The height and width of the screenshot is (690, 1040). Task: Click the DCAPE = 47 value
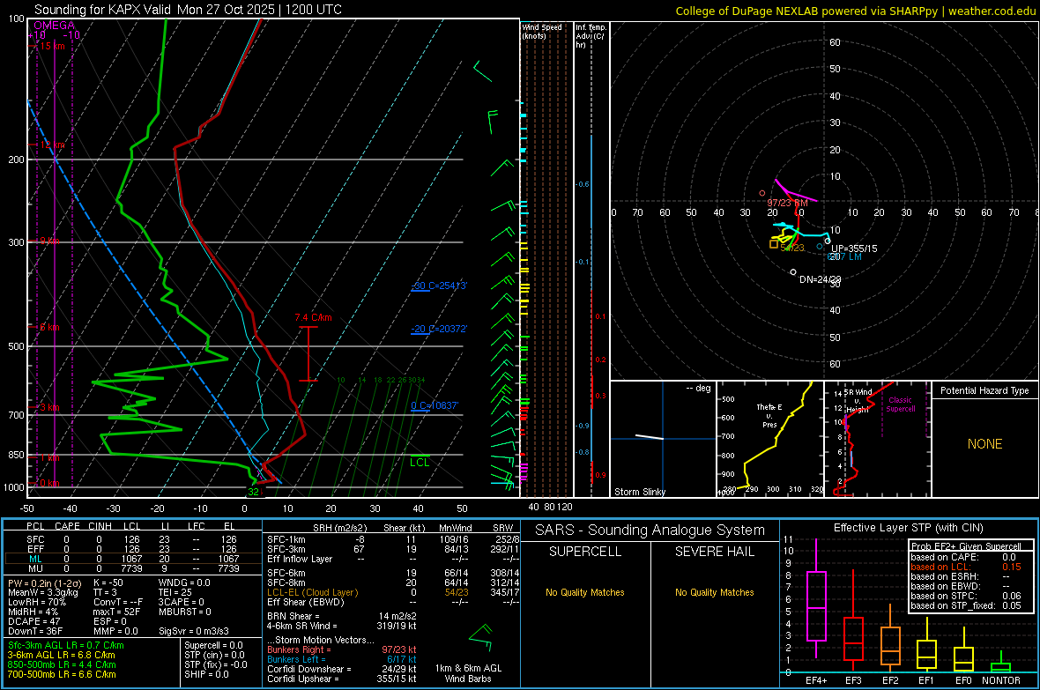pyautogui.click(x=33, y=621)
